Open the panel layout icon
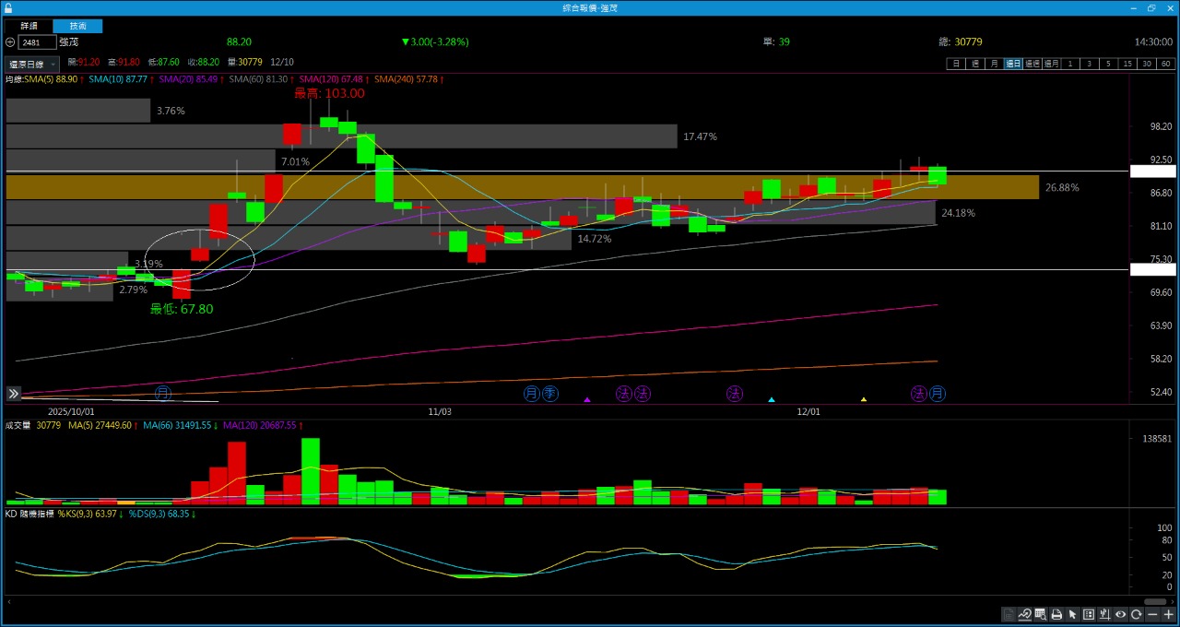The width and height of the screenshot is (1180, 627). point(1089,615)
